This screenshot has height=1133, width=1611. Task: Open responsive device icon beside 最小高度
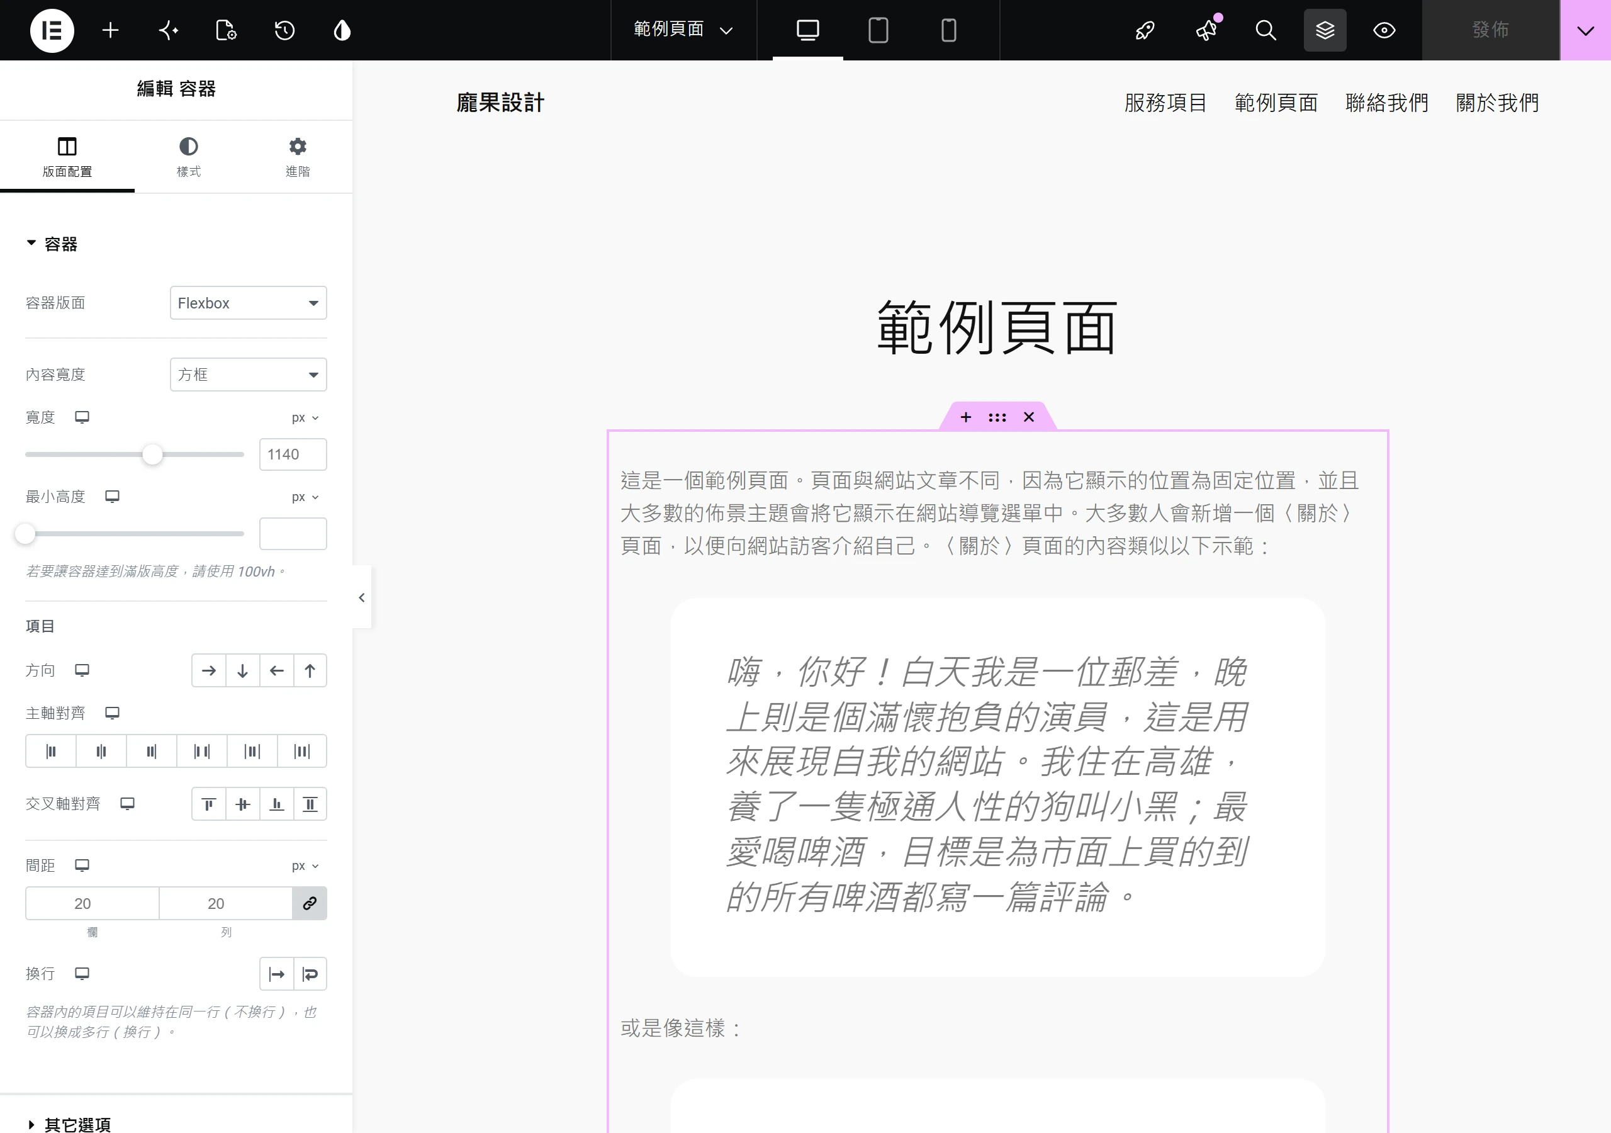pos(112,496)
